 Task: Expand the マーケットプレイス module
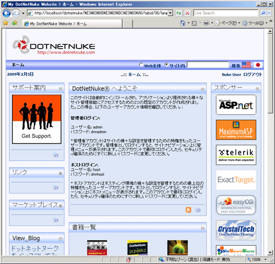point(61,206)
